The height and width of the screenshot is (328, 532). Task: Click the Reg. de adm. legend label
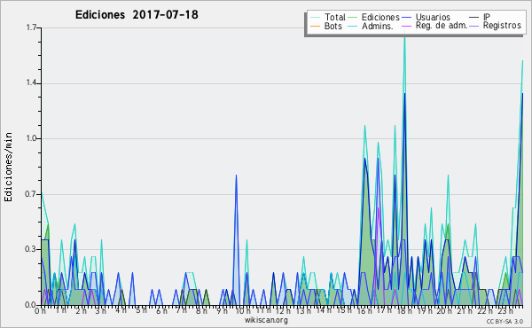pyautogui.click(x=442, y=26)
